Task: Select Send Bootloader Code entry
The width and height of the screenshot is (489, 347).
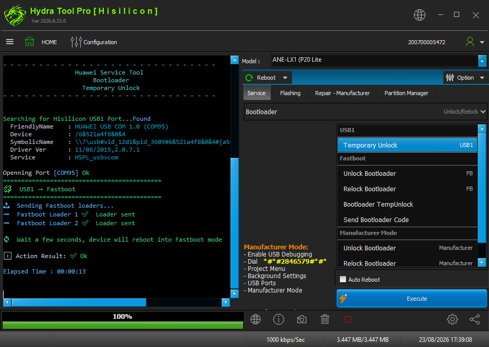Action: [408, 220]
